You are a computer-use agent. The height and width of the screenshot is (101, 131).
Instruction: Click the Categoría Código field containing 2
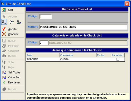[x=44, y=43]
